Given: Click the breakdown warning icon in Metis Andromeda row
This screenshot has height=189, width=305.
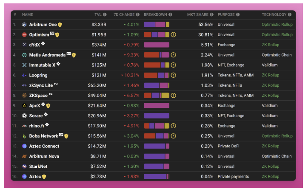Looking at the screenshot, I should pyautogui.click(x=173, y=55).
